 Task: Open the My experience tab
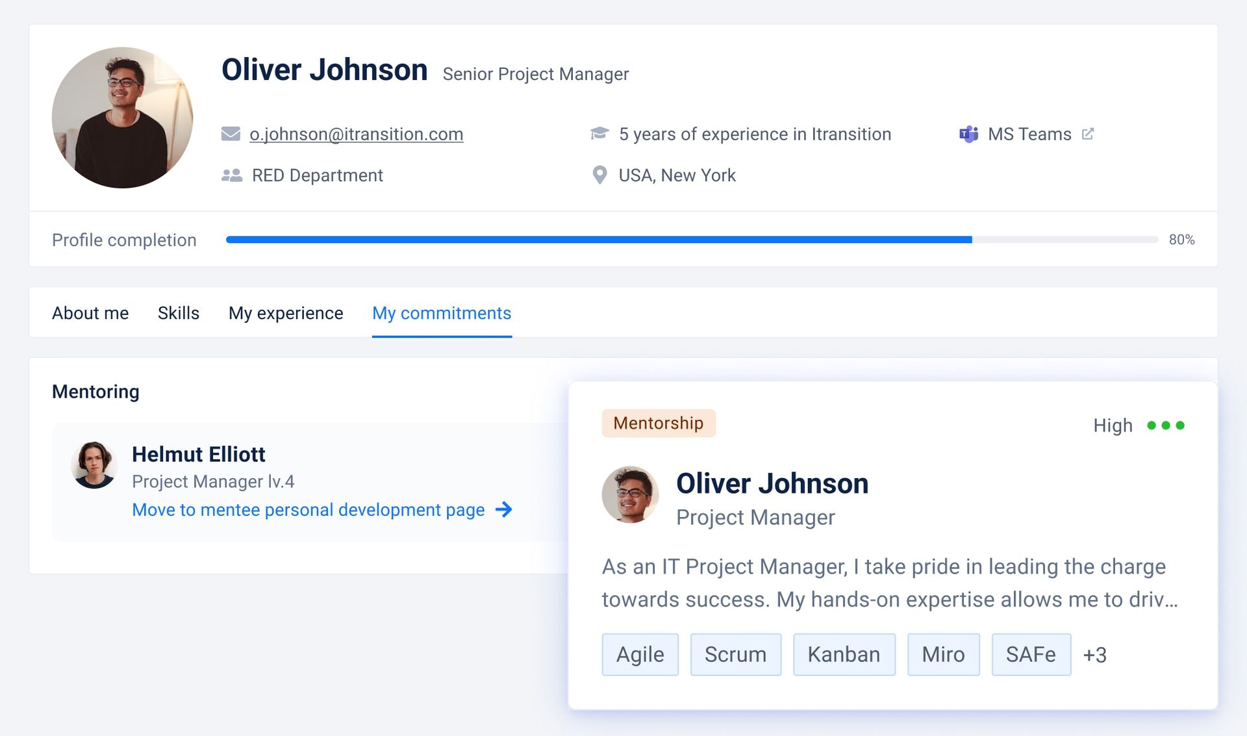pyautogui.click(x=286, y=313)
